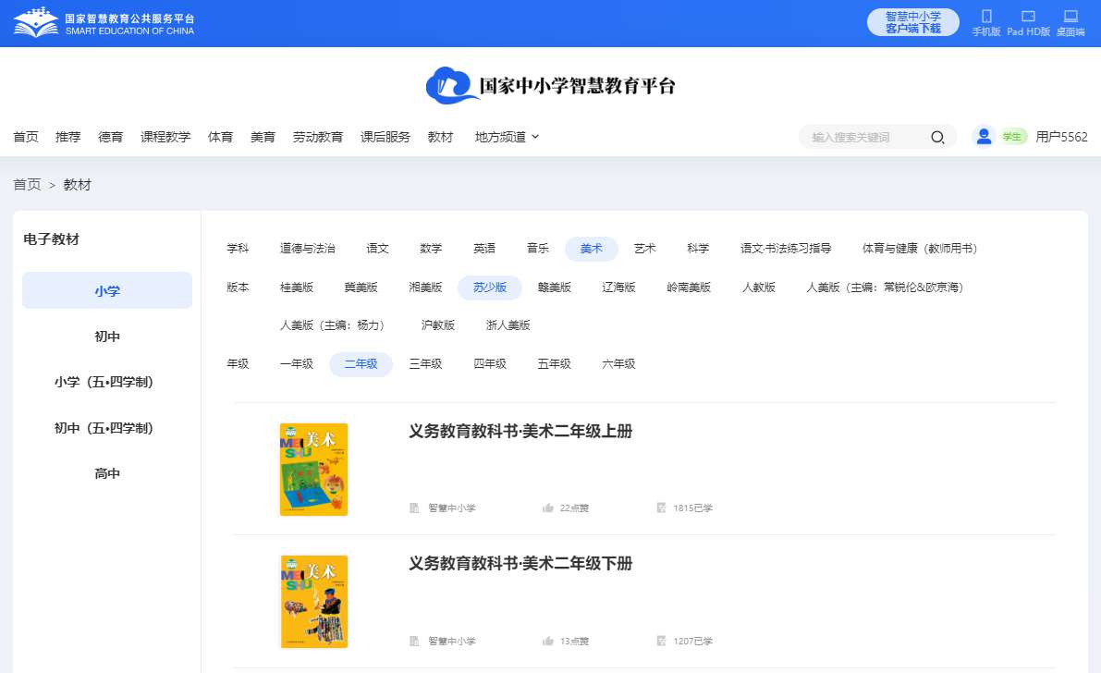Image resolution: width=1101 pixels, height=673 pixels.
Task: Choose the 湘美版 edition
Action: pos(425,288)
